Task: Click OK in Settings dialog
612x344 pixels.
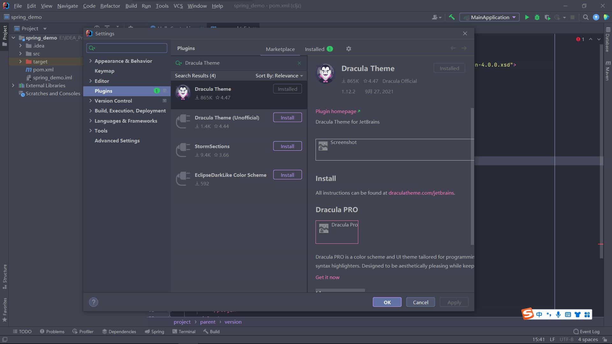Action: 387,302
